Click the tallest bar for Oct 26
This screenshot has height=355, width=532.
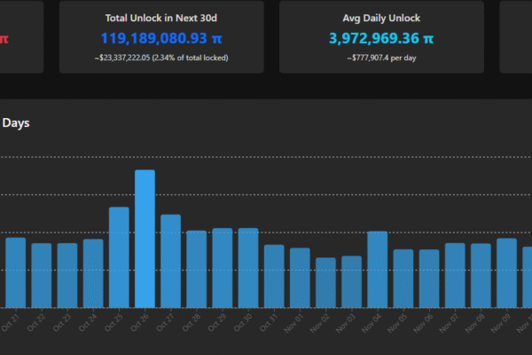pos(145,238)
